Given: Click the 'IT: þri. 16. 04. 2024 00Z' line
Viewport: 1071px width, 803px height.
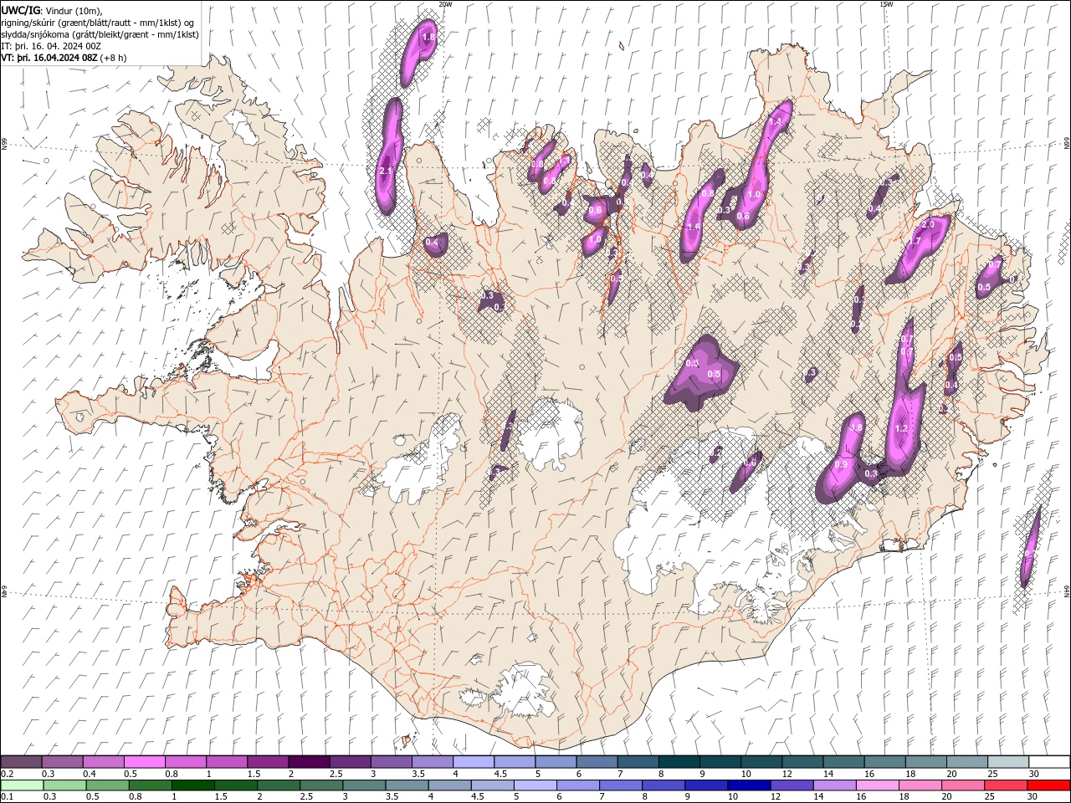Looking at the screenshot, I should 50,46.
